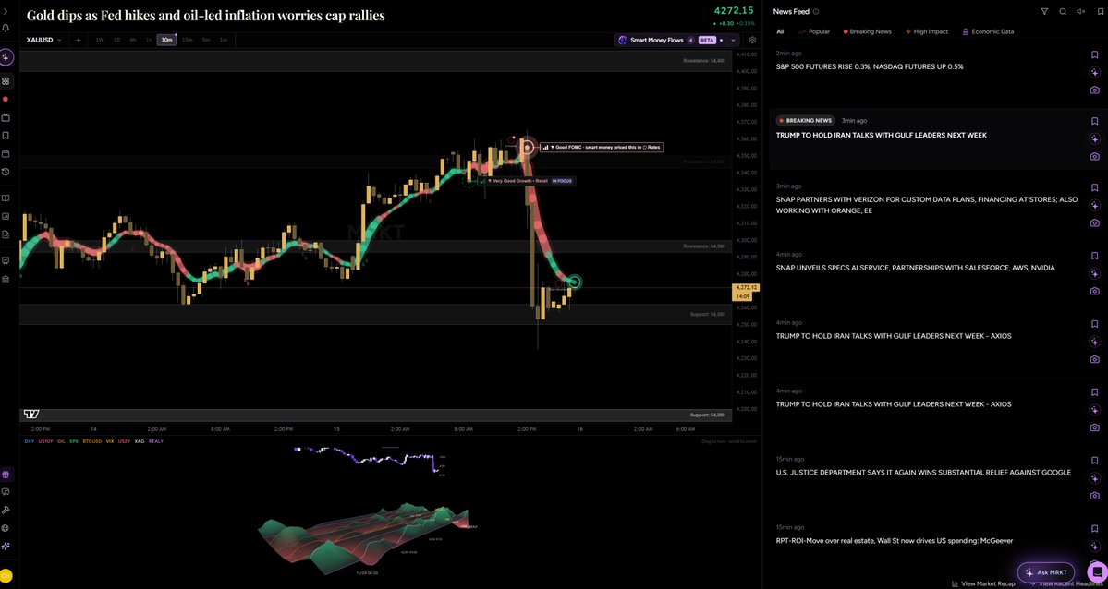Open the hammer tools sidebar icon

[x=6, y=510]
